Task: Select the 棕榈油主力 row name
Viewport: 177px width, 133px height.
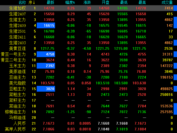Action: tap(15, 112)
